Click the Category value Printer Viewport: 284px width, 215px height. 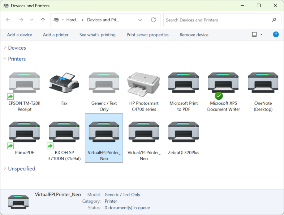111,201
